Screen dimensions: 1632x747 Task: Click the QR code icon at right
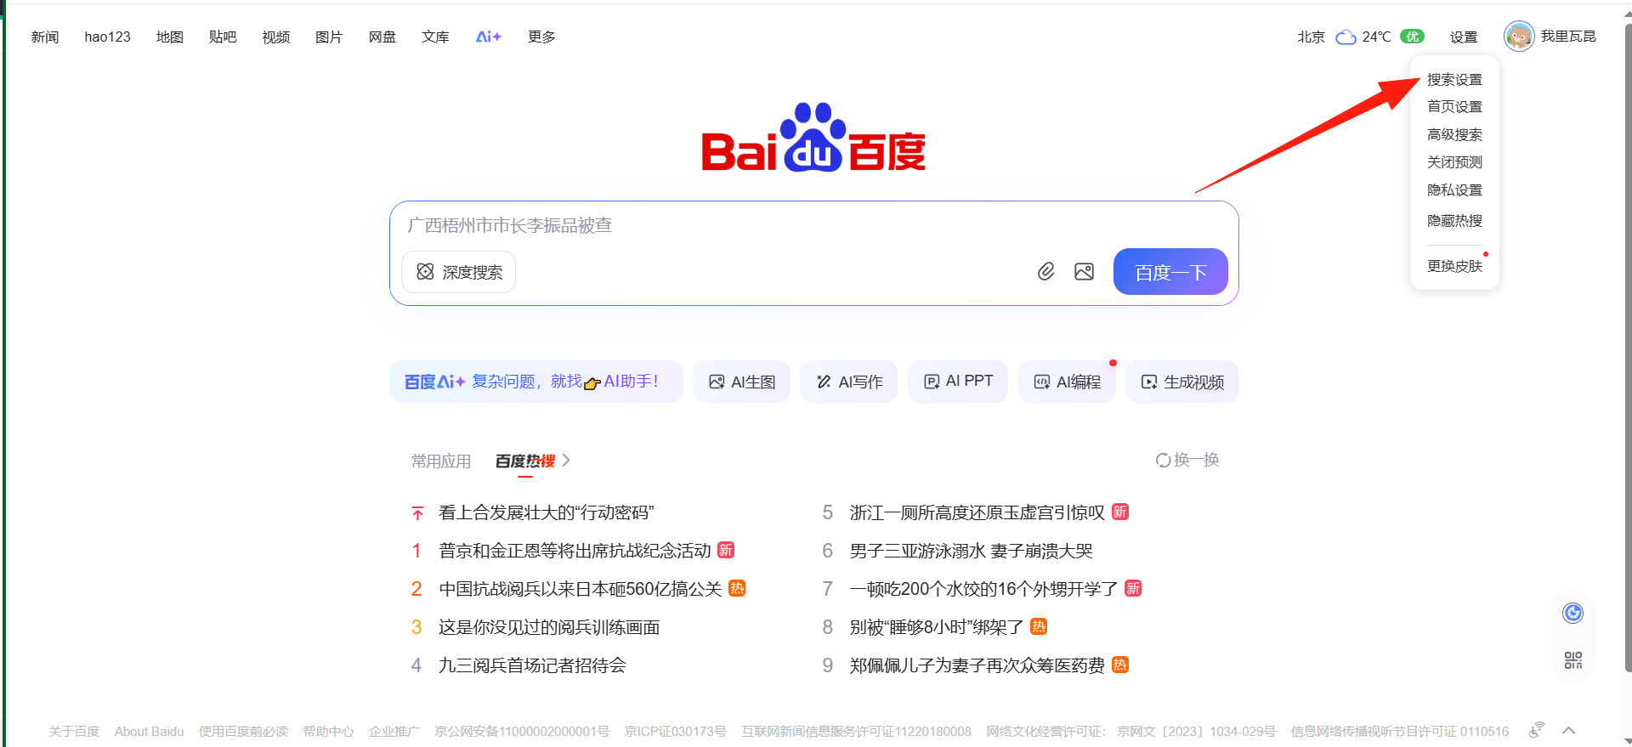[1572, 660]
